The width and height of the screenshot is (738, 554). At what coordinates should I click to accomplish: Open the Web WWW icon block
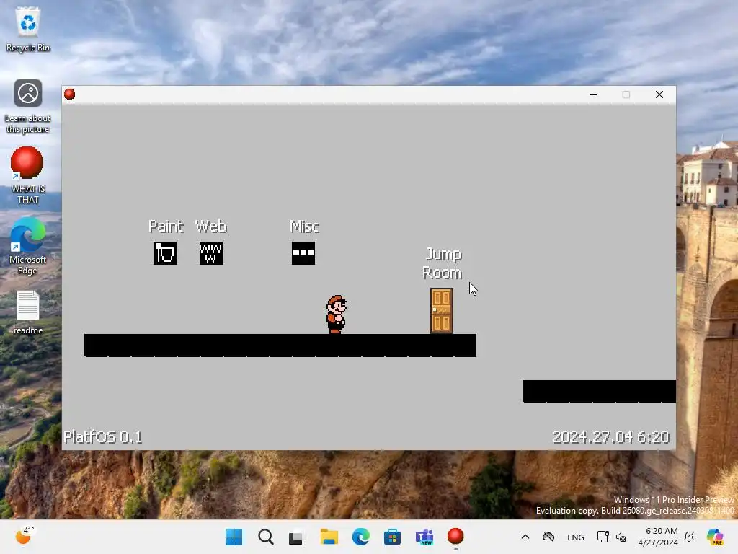[211, 253]
